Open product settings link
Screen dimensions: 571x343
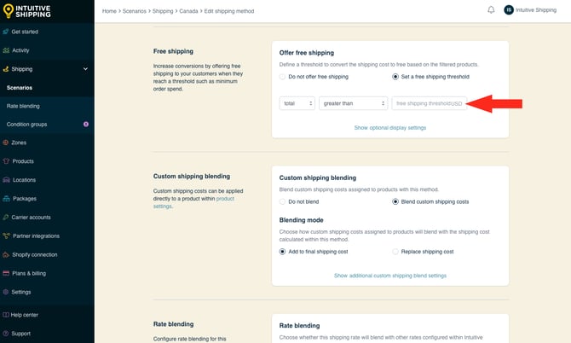click(193, 203)
